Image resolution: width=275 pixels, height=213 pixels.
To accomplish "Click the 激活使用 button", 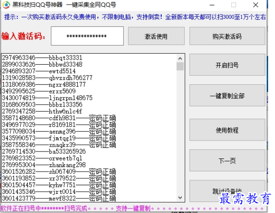I will [156, 36].
